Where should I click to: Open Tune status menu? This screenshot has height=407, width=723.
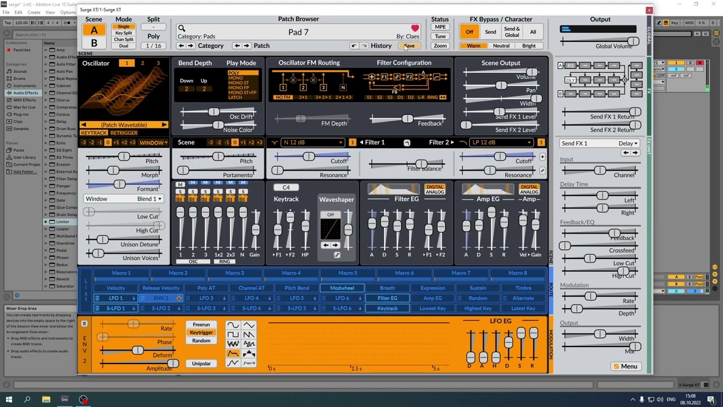[440, 37]
